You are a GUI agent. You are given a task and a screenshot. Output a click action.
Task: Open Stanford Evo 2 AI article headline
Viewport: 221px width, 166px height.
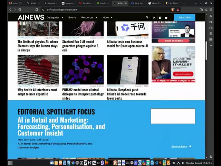coord(80,46)
